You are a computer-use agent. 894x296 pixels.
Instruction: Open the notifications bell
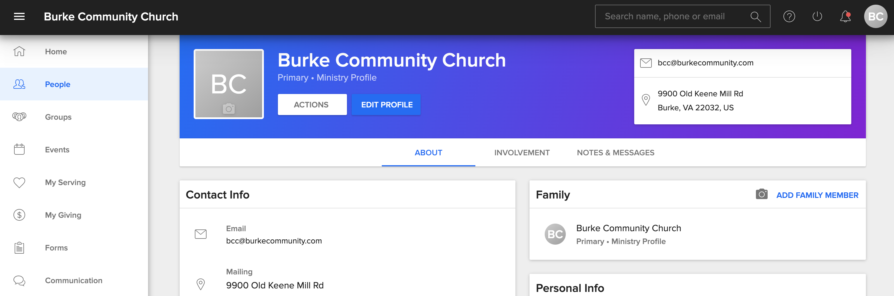845,17
